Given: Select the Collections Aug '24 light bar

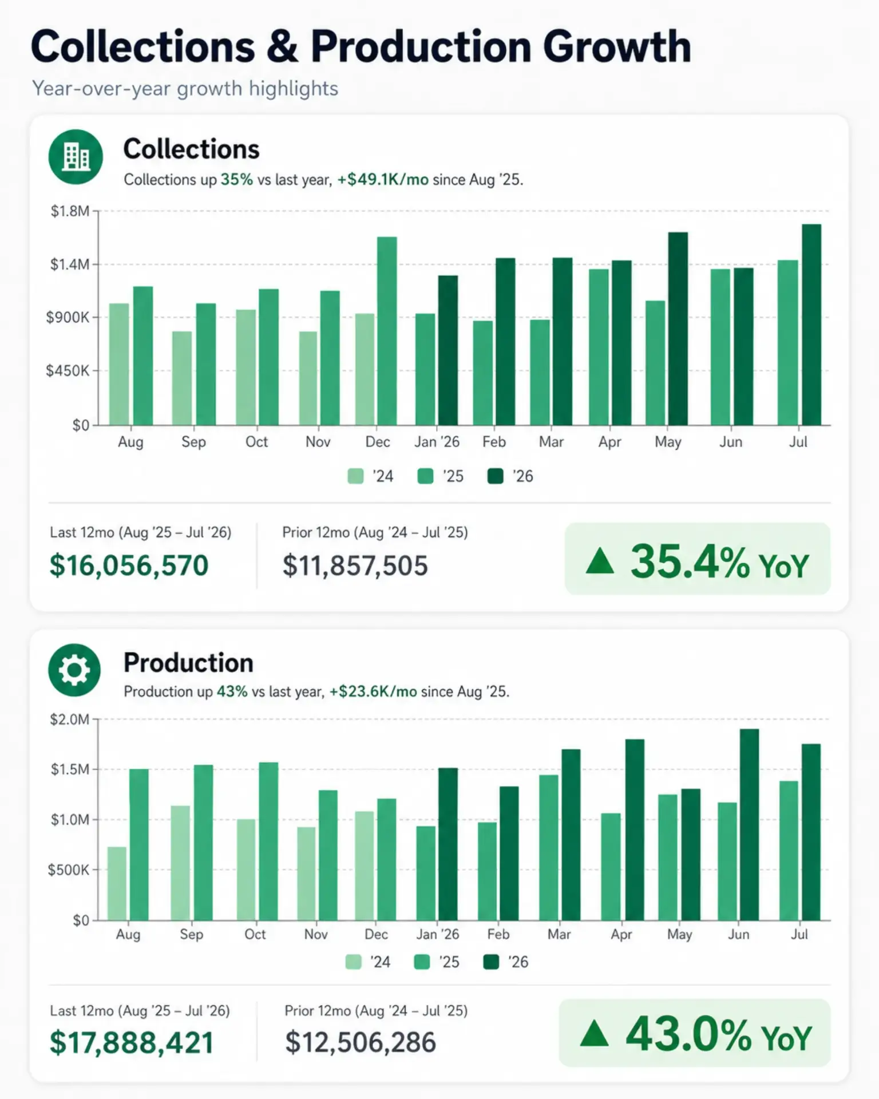Looking at the screenshot, I should point(119,364).
